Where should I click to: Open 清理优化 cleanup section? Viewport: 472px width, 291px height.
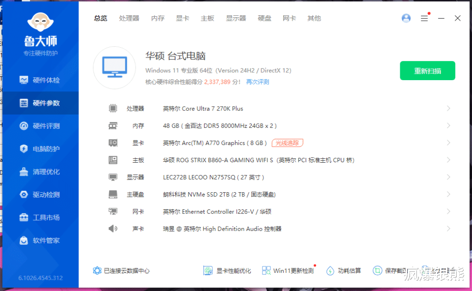click(40, 172)
